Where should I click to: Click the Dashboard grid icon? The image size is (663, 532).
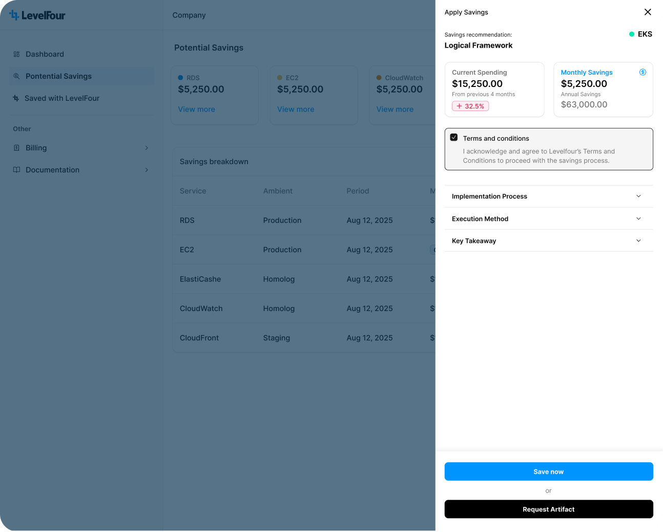[16, 54]
